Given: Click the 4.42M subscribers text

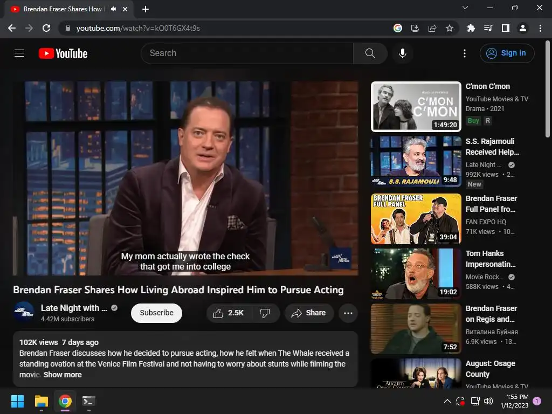Looking at the screenshot, I should coord(67,319).
